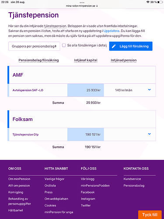Click the Lägg till försäkring button
Image resolution: width=164 pixels, height=219 pixels.
point(131,46)
